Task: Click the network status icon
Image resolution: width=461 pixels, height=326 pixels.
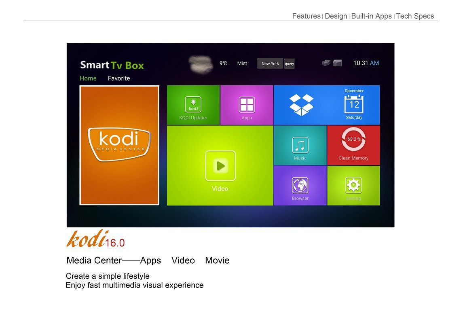Action: (326, 63)
